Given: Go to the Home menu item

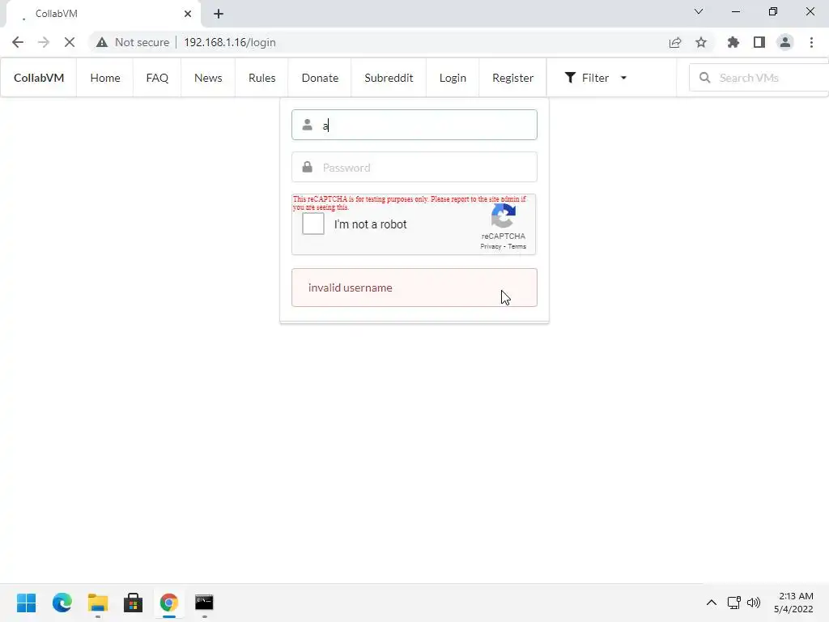Looking at the screenshot, I should click(105, 78).
